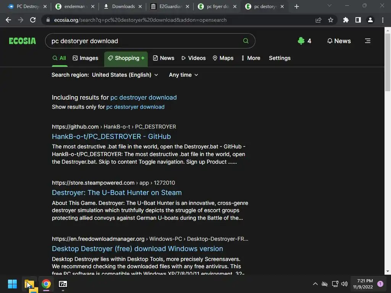391x293 pixels.
Task: Open network display tray icon
Action: tap(335, 284)
